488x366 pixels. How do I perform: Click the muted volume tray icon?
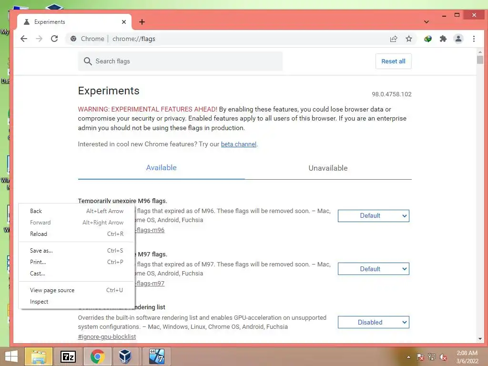443,357
